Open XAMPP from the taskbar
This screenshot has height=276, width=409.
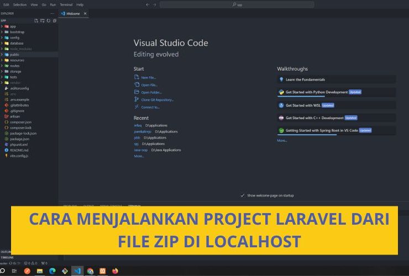coord(103,271)
